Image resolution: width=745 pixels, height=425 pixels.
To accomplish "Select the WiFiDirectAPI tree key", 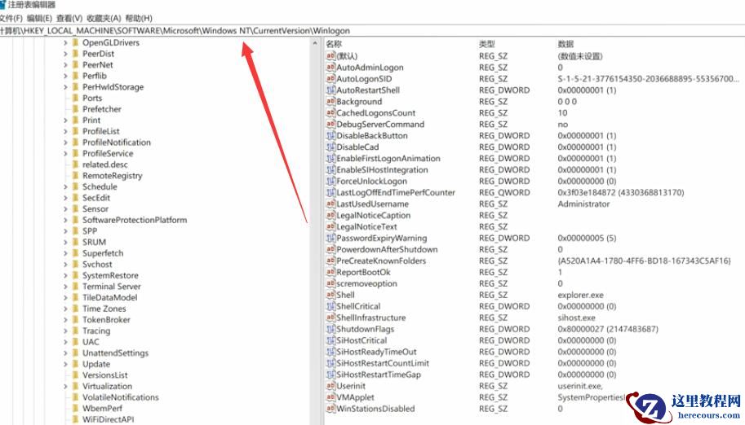I will 108,419.
